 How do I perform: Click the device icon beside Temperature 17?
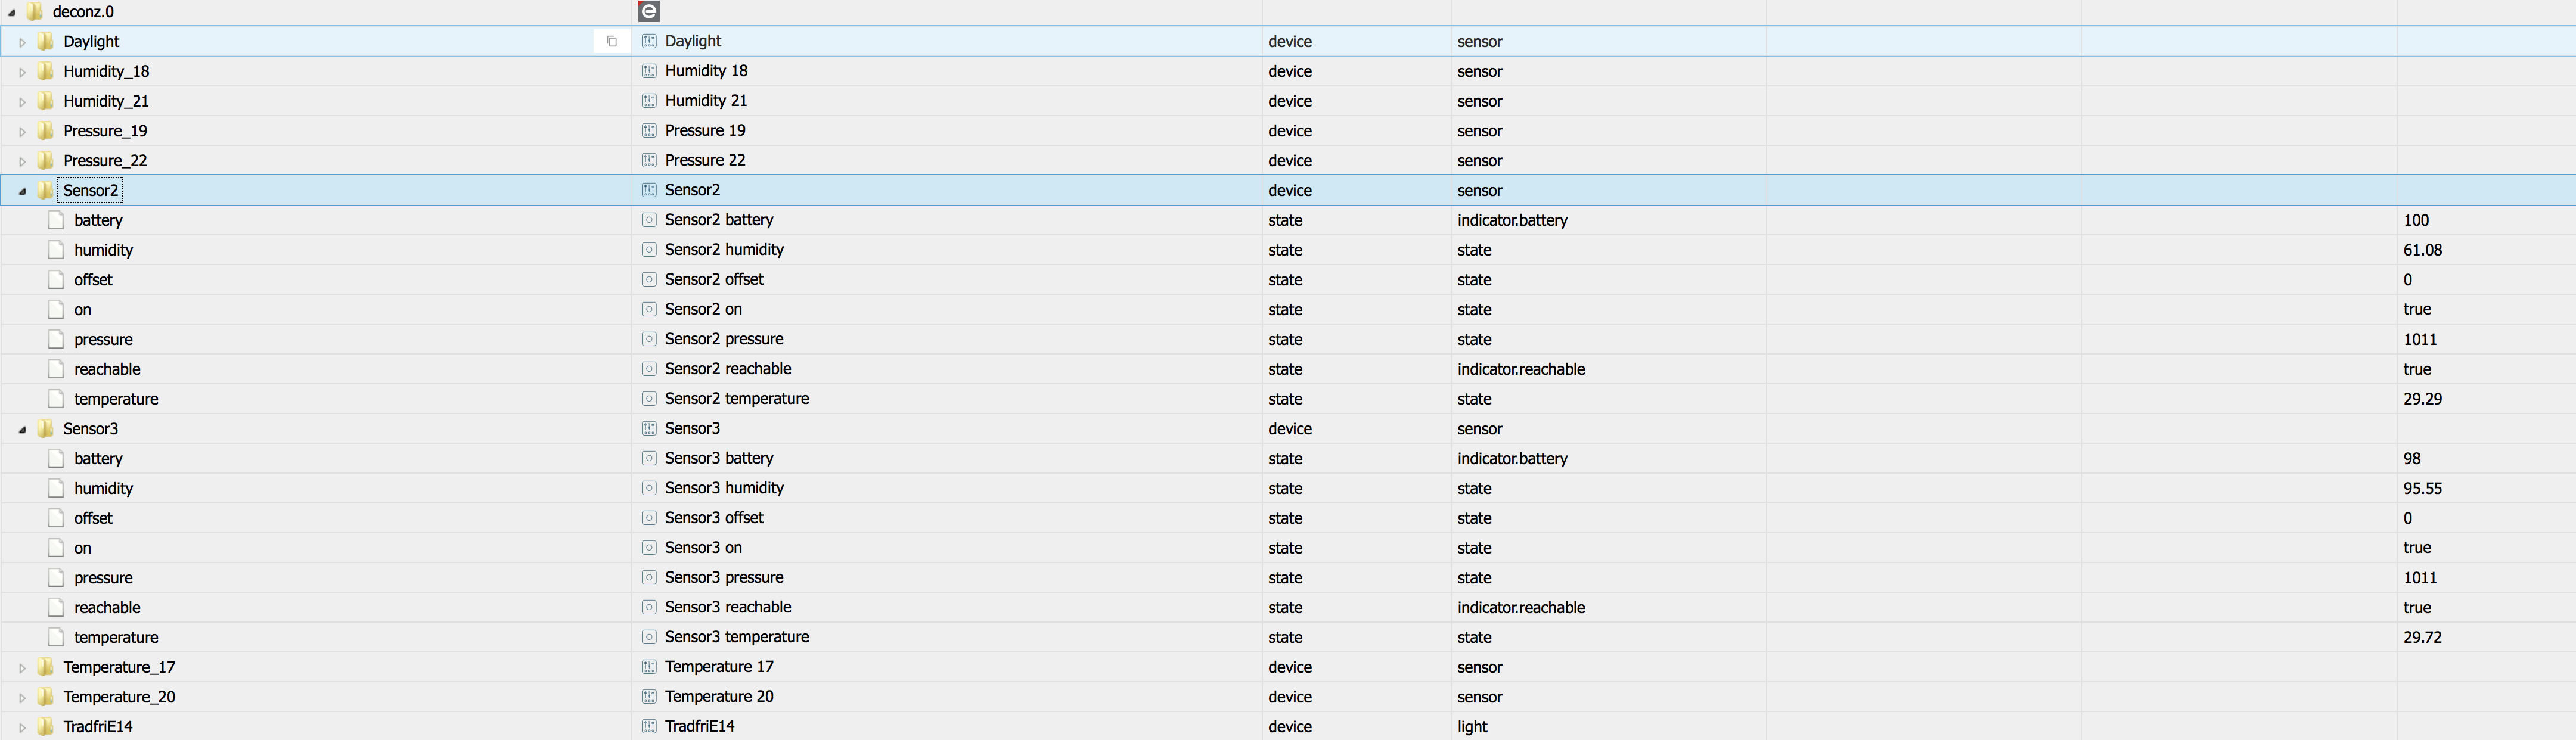649,667
